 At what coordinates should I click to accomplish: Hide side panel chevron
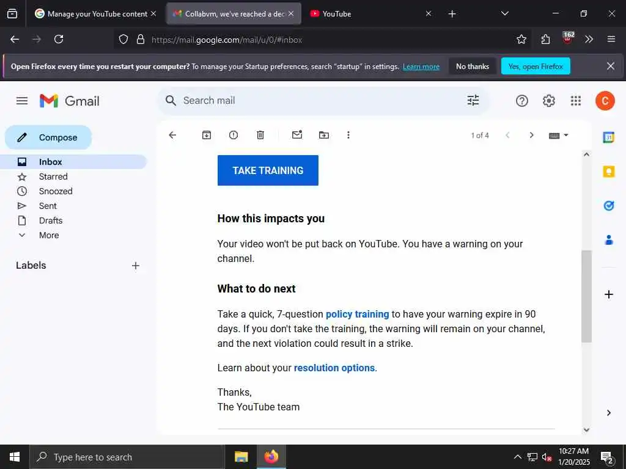[608, 413]
